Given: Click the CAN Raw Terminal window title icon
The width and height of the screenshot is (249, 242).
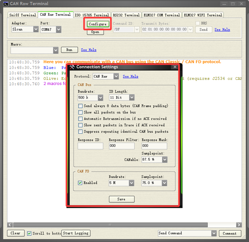Looking at the screenshot, I should (6, 4).
